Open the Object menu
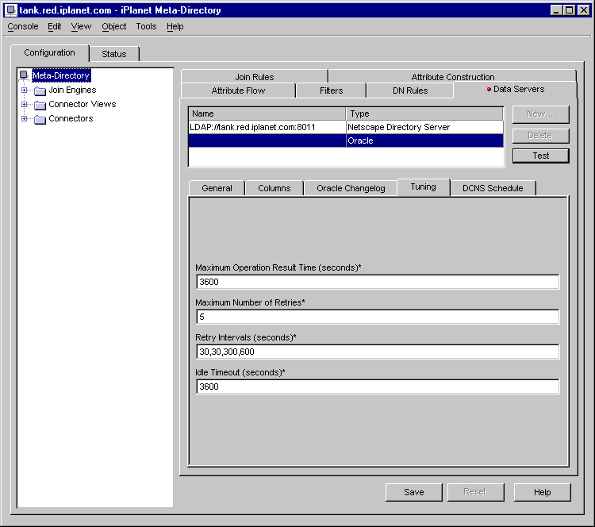 113,26
